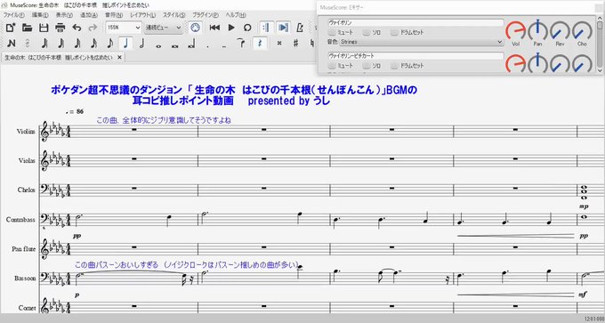This screenshot has width=605, height=323.
Task: Open the Strings 音色 sound dropdown in Mixer
Action: tap(422, 42)
